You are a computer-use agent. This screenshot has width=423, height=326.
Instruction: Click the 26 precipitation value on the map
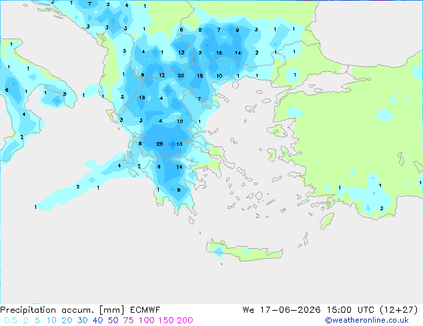tap(159, 144)
